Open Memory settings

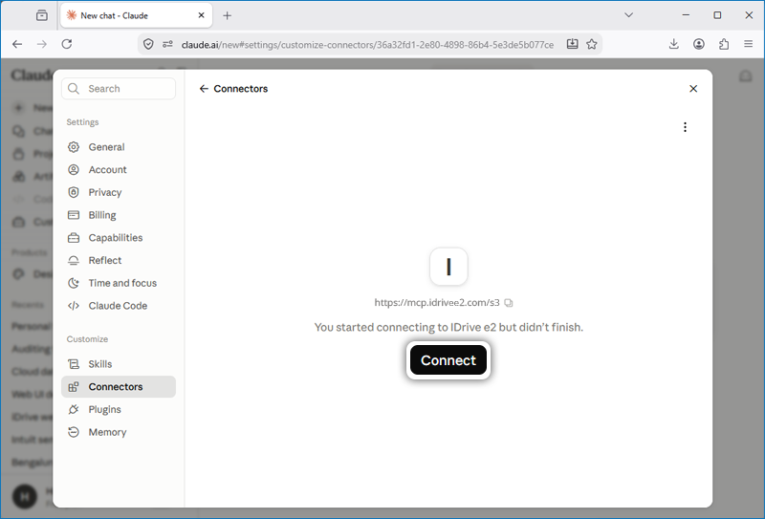118,432
